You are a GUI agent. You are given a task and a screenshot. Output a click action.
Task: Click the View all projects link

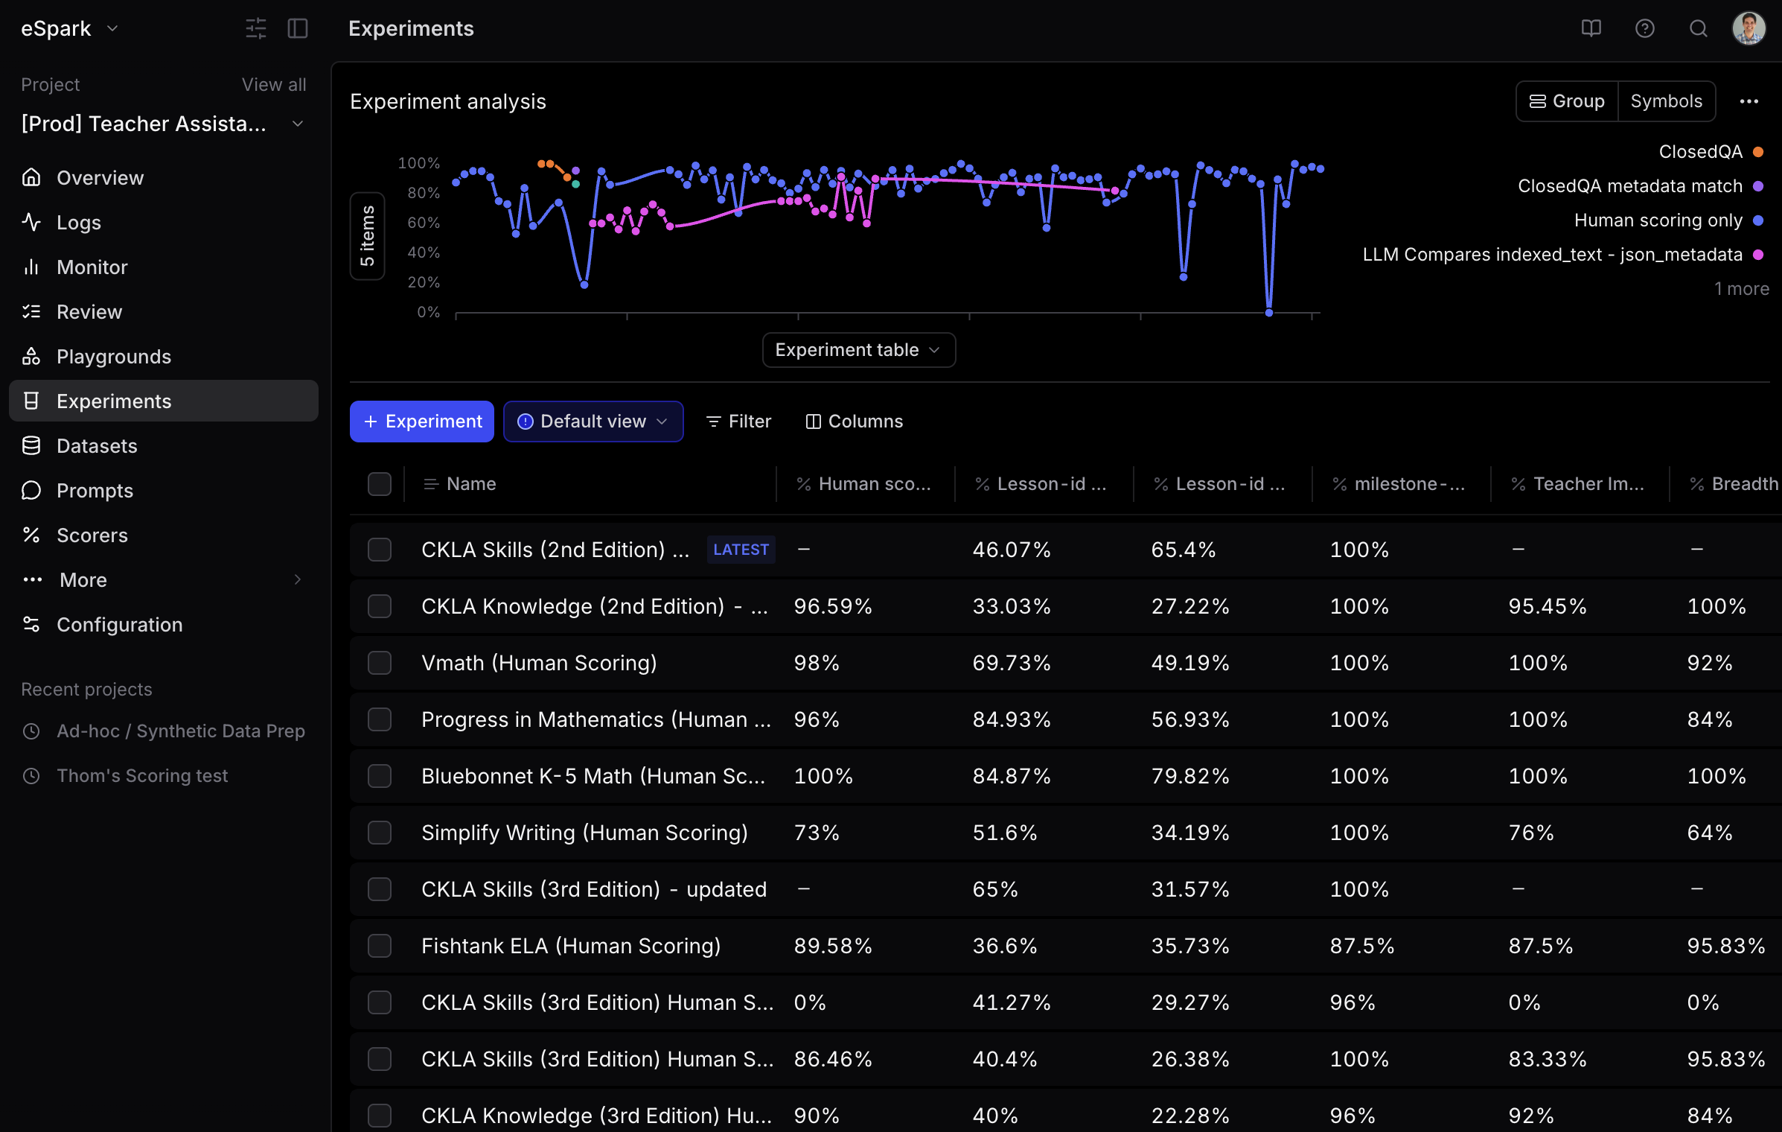tap(273, 84)
